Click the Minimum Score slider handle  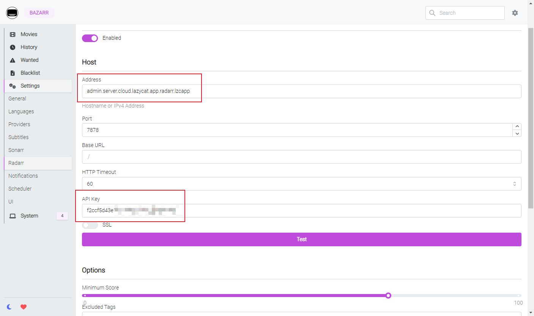click(388, 296)
